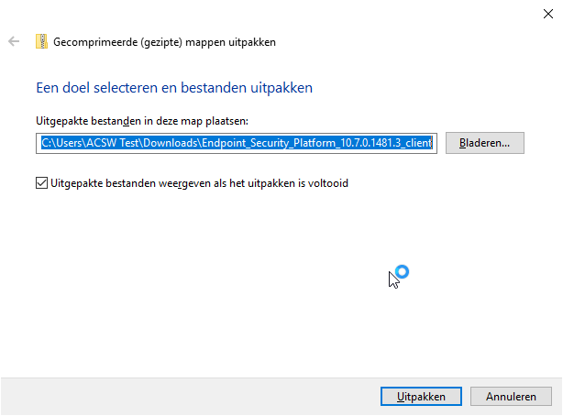Open the folder browser via Bladeren...
Image resolution: width=563 pixels, height=416 pixels.
485,143
